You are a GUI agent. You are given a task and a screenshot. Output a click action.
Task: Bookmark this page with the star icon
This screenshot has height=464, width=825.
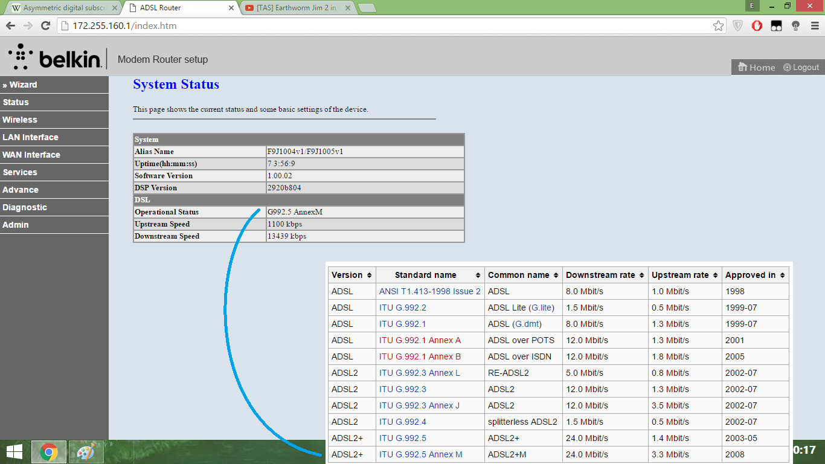pos(718,26)
